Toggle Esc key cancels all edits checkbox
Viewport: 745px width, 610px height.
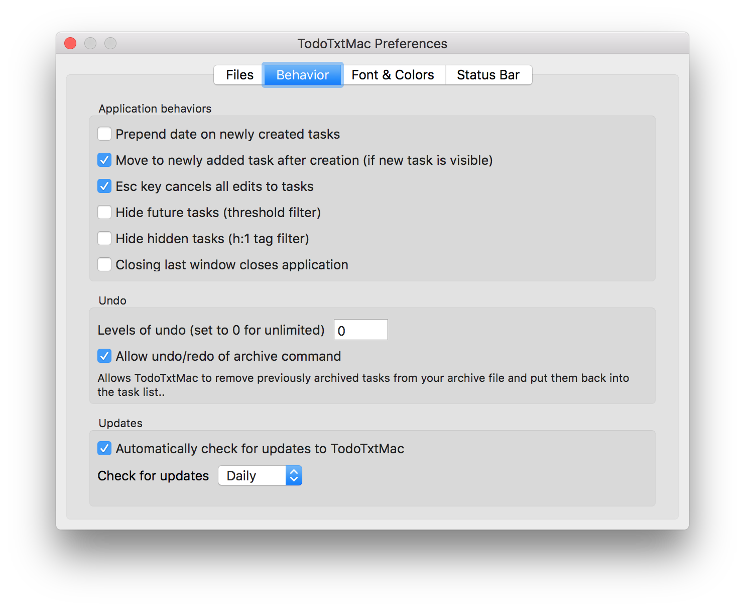[104, 186]
